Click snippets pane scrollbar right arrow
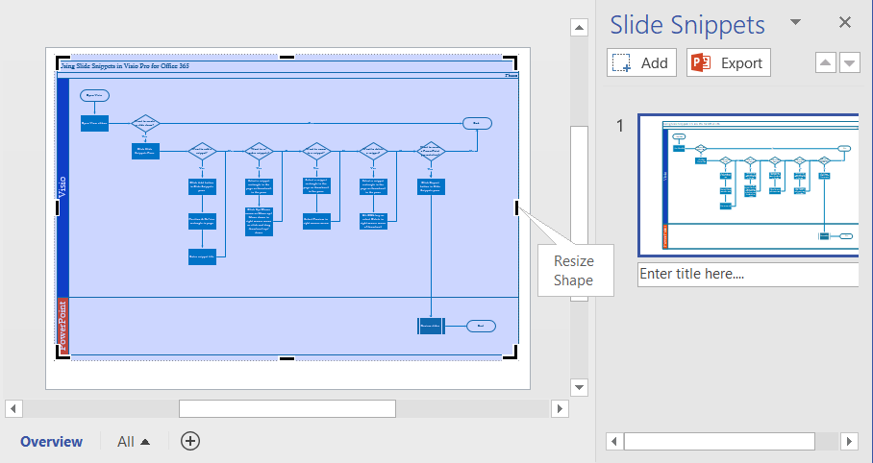 coord(849,442)
